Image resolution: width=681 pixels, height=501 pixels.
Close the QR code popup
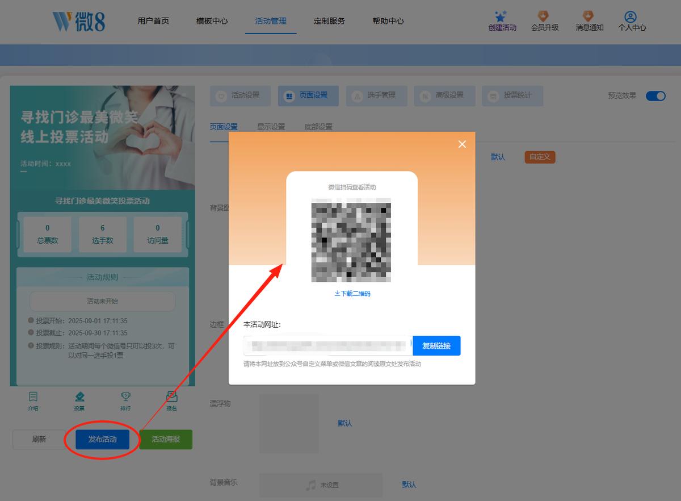point(462,144)
